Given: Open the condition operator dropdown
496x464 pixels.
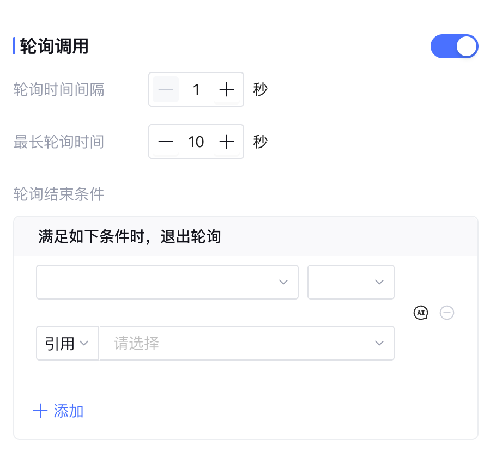Looking at the screenshot, I should click(x=350, y=282).
